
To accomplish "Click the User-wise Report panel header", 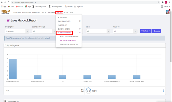I will 85,101.
